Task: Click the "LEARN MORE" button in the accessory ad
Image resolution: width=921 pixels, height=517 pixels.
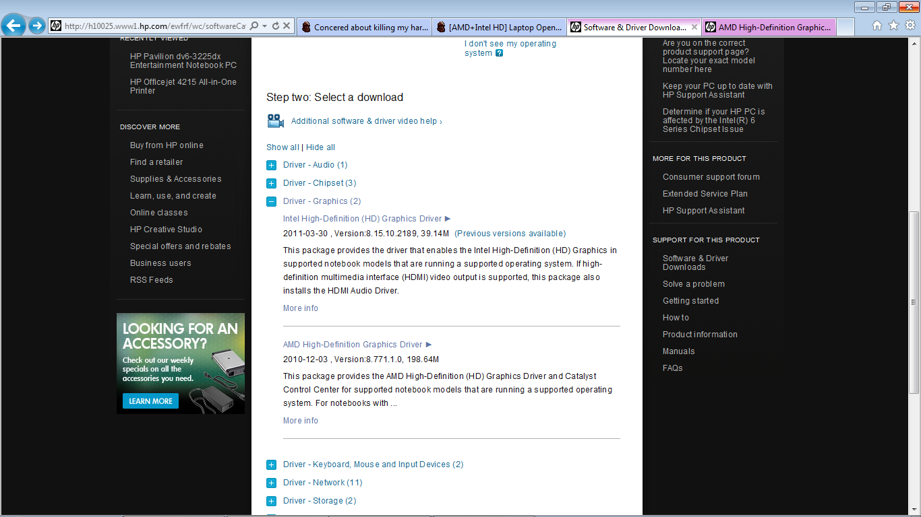Action: 150,401
